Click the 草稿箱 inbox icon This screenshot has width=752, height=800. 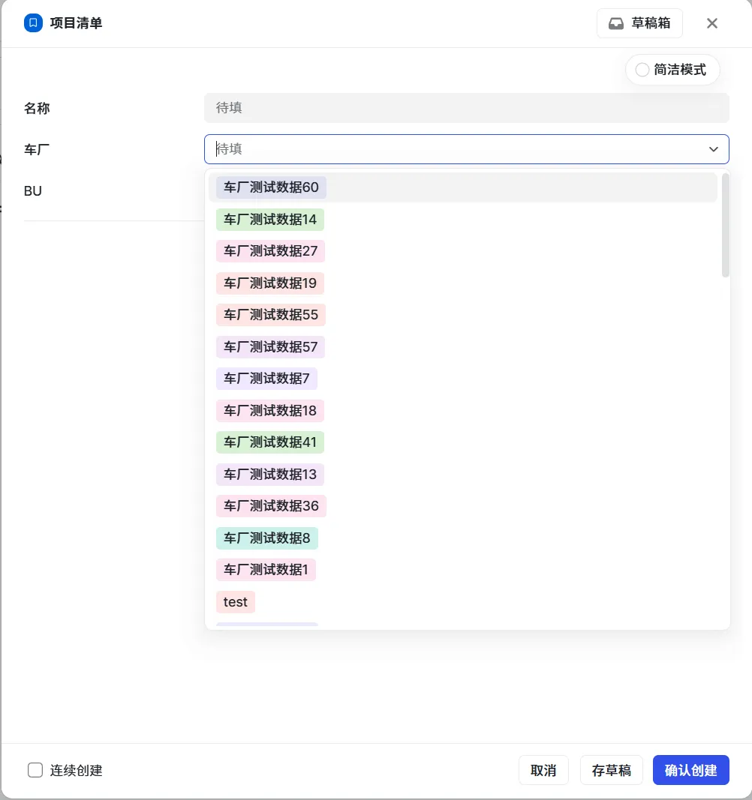click(x=616, y=23)
